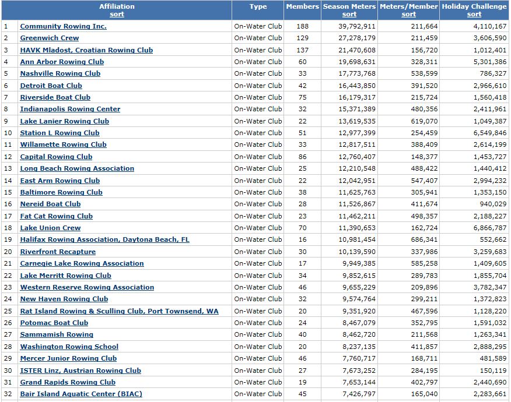The width and height of the screenshot is (511, 402).
Task: Click the holiday challenge value 6,549,846
Action: [x=490, y=133]
